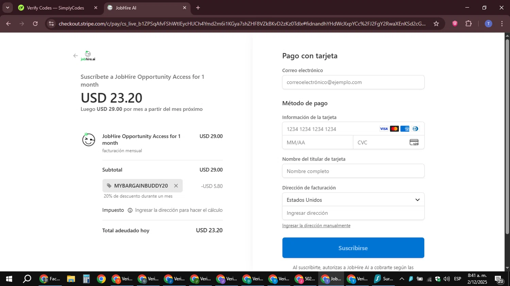
Task: Open the notification center icon
Action: 499,280
